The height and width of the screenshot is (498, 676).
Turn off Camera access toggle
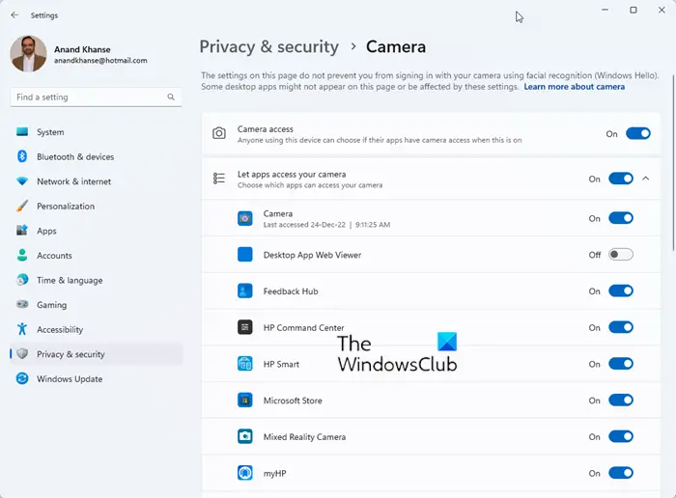tap(638, 133)
